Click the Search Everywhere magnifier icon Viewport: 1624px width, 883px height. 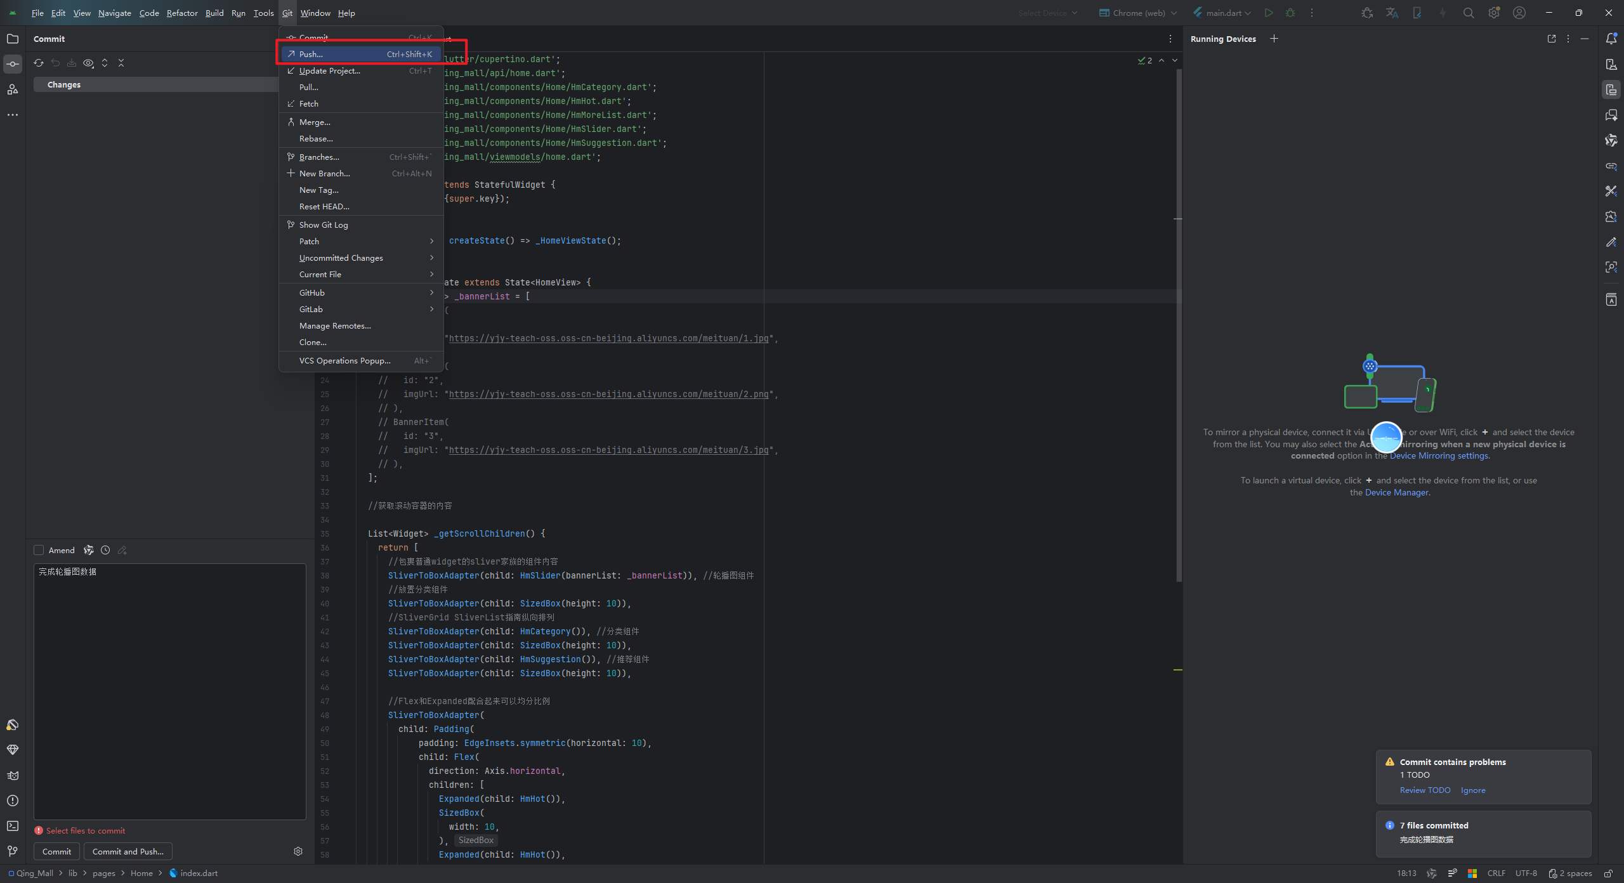coord(1468,13)
